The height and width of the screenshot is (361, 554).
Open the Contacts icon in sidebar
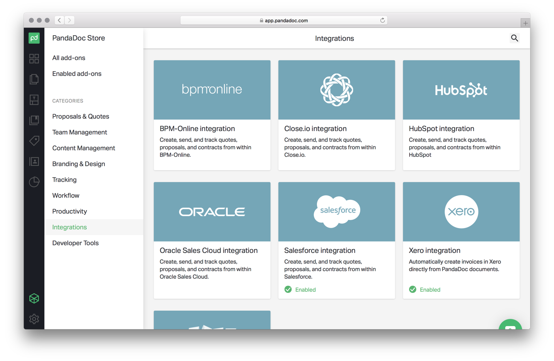(34, 161)
